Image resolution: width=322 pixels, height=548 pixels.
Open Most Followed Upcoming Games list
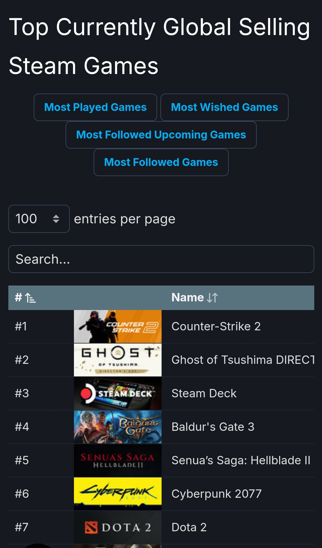tap(161, 135)
